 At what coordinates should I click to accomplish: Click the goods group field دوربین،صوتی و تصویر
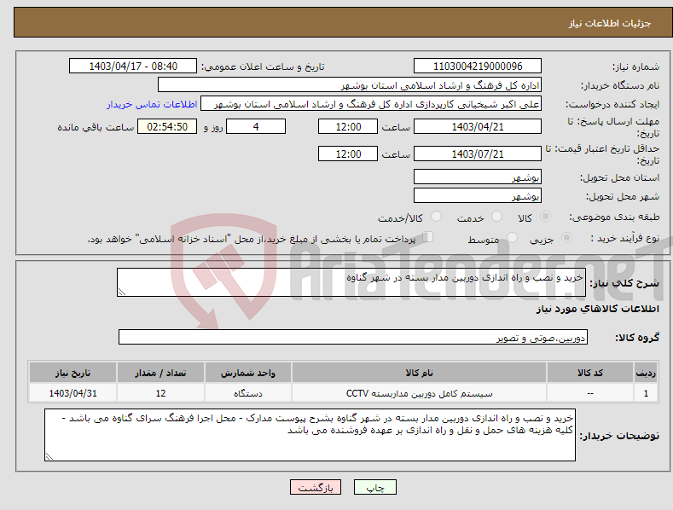coord(353,337)
